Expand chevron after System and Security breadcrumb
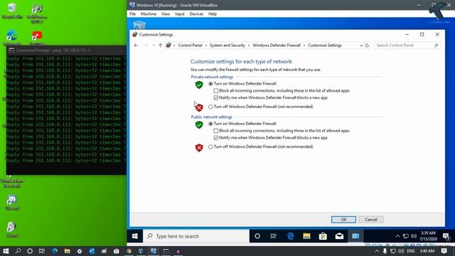This screenshot has height=256, width=455. click(x=249, y=46)
